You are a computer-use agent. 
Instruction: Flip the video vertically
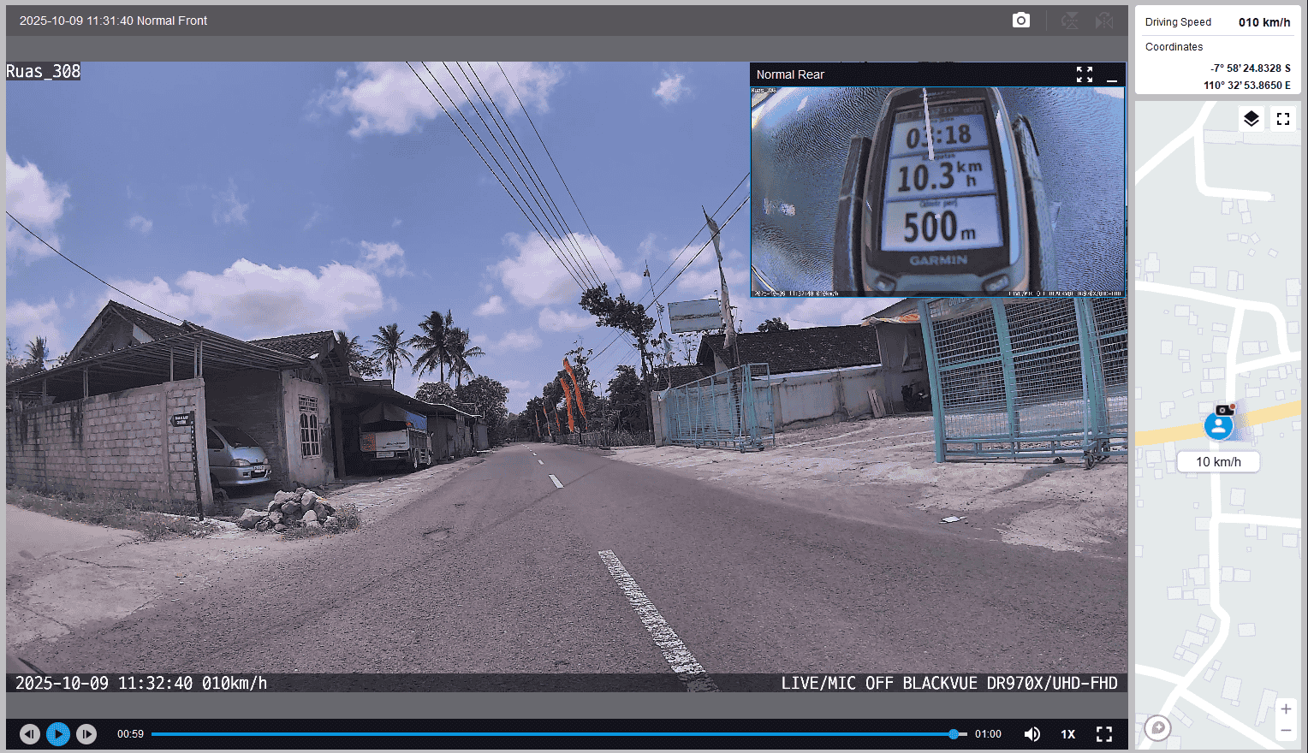(x=1070, y=21)
